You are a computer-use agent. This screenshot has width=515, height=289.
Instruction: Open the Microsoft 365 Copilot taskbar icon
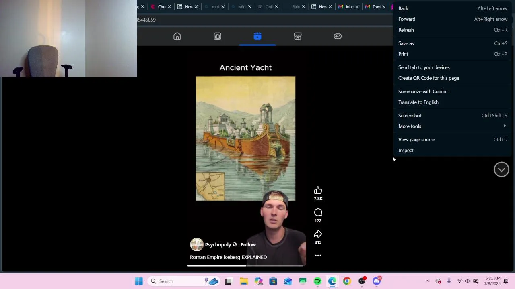[258, 281]
